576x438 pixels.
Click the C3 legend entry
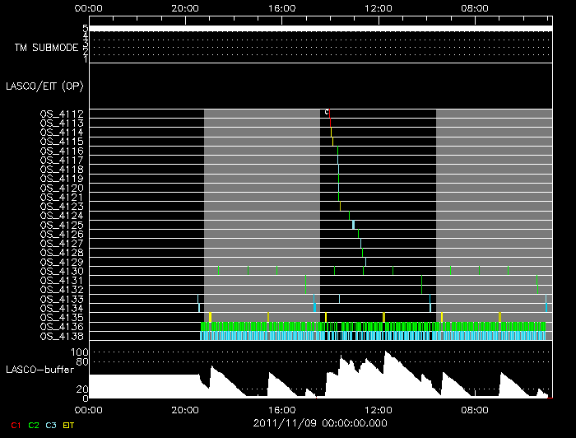point(51,425)
